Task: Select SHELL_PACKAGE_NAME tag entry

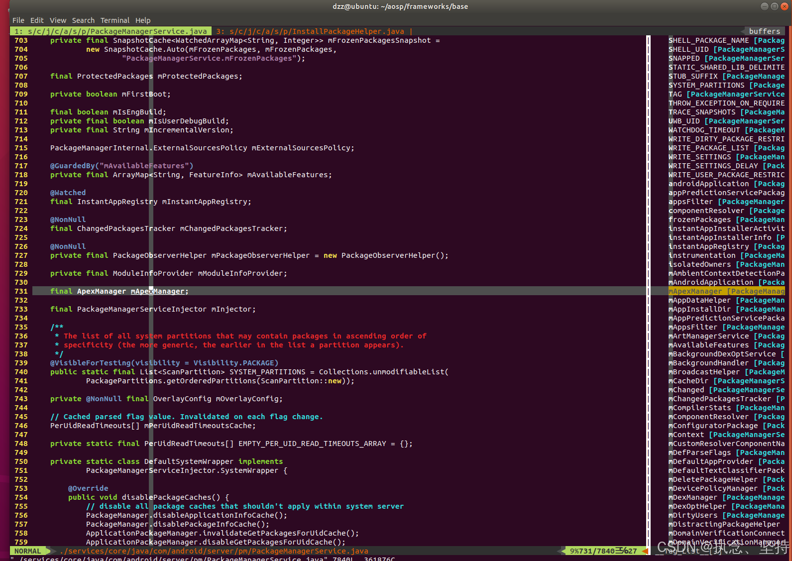Action: pyautogui.click(x=726, y=40)
